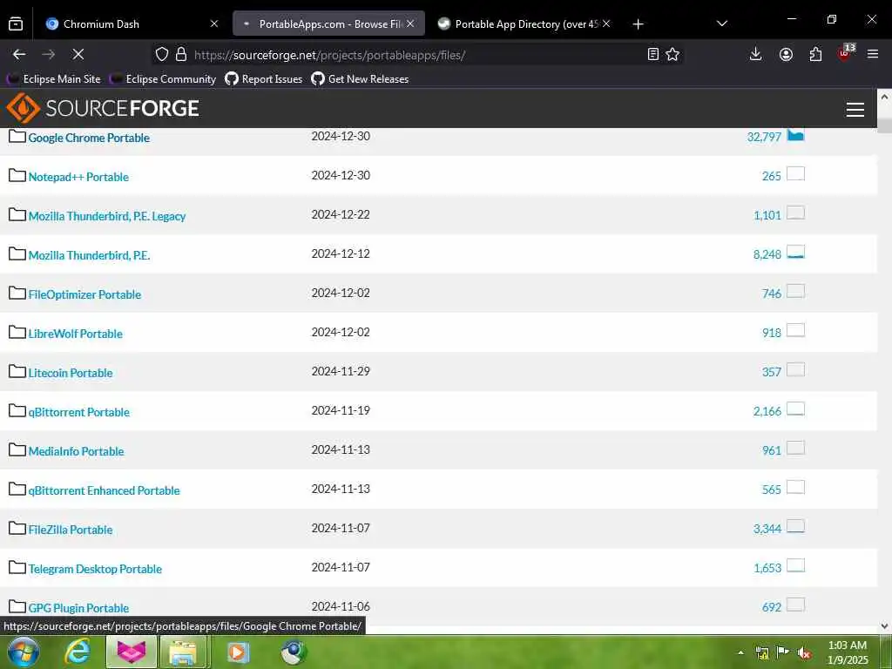Open the SourceForge hamburger menu
Screen dimensions: 892x669
click(x=855, y=109)
